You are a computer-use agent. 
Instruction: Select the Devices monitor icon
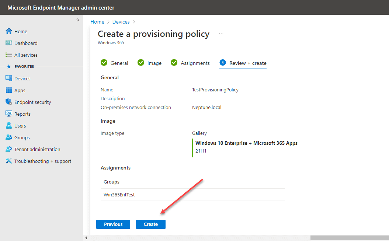(9, 78)
